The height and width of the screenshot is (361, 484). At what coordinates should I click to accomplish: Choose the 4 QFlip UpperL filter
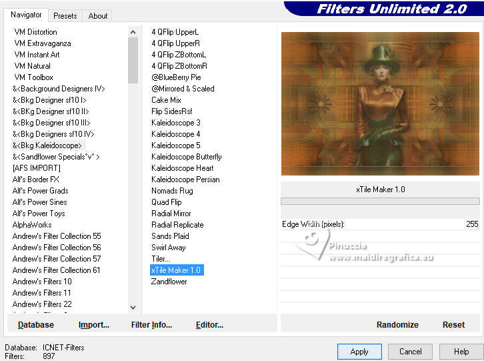pyautogui.click(x=175, y=32)
